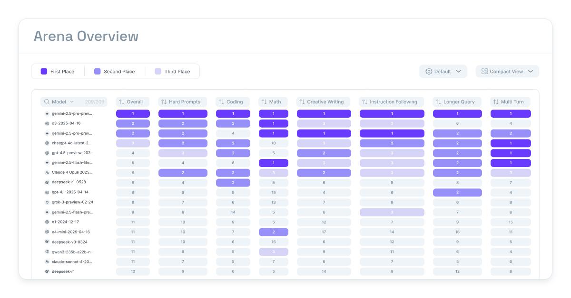571x298 pixels.
Task: Select the o4-mini-2025-04-16 model name
Action: [x=71, y=232]
